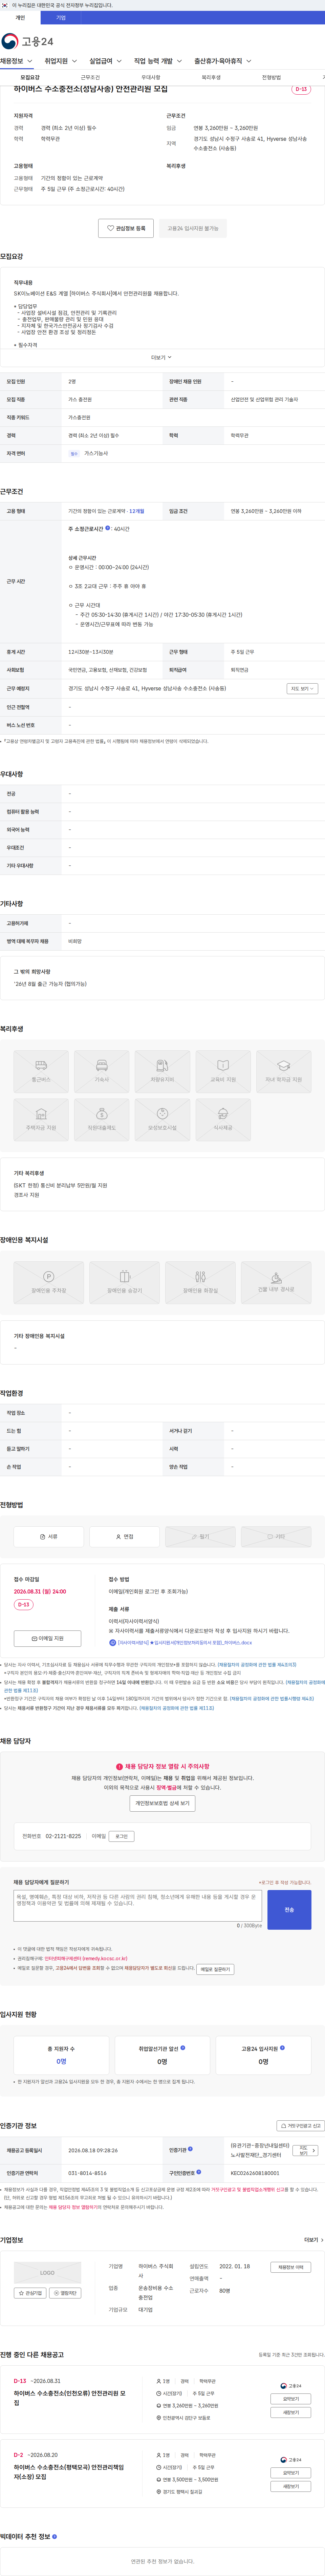Select the 서류 screening step

tap(49, 1536)
